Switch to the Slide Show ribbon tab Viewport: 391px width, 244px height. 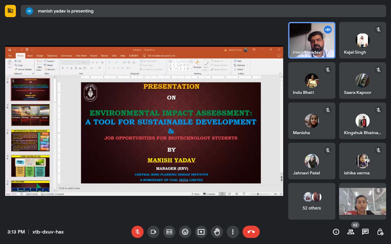[81, 56]
